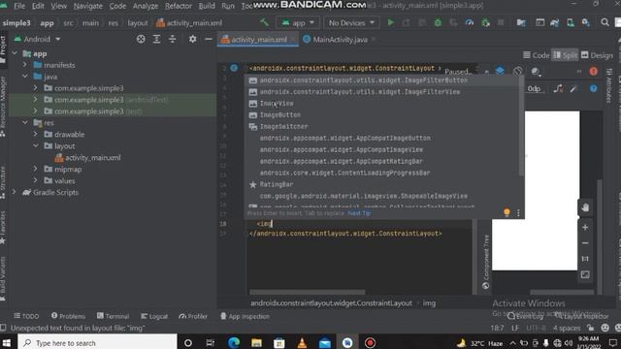
Task: Click the magic wand infer constraints icon
Action: tap(573, 88)
